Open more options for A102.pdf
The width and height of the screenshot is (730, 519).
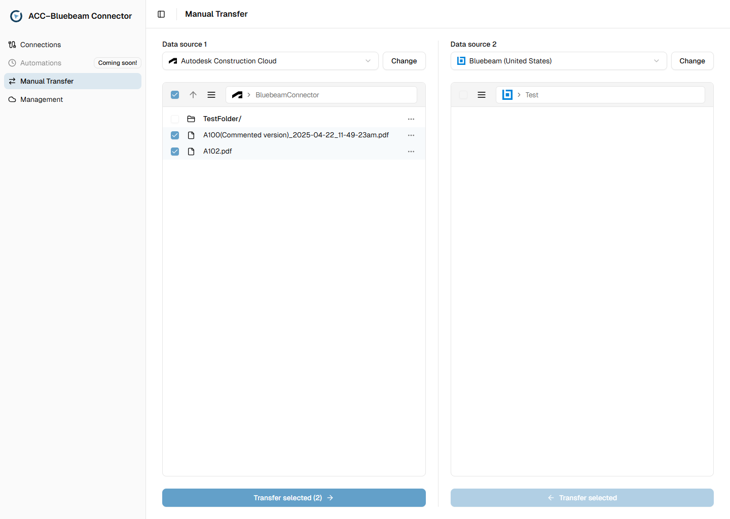(x=411, y=152)
